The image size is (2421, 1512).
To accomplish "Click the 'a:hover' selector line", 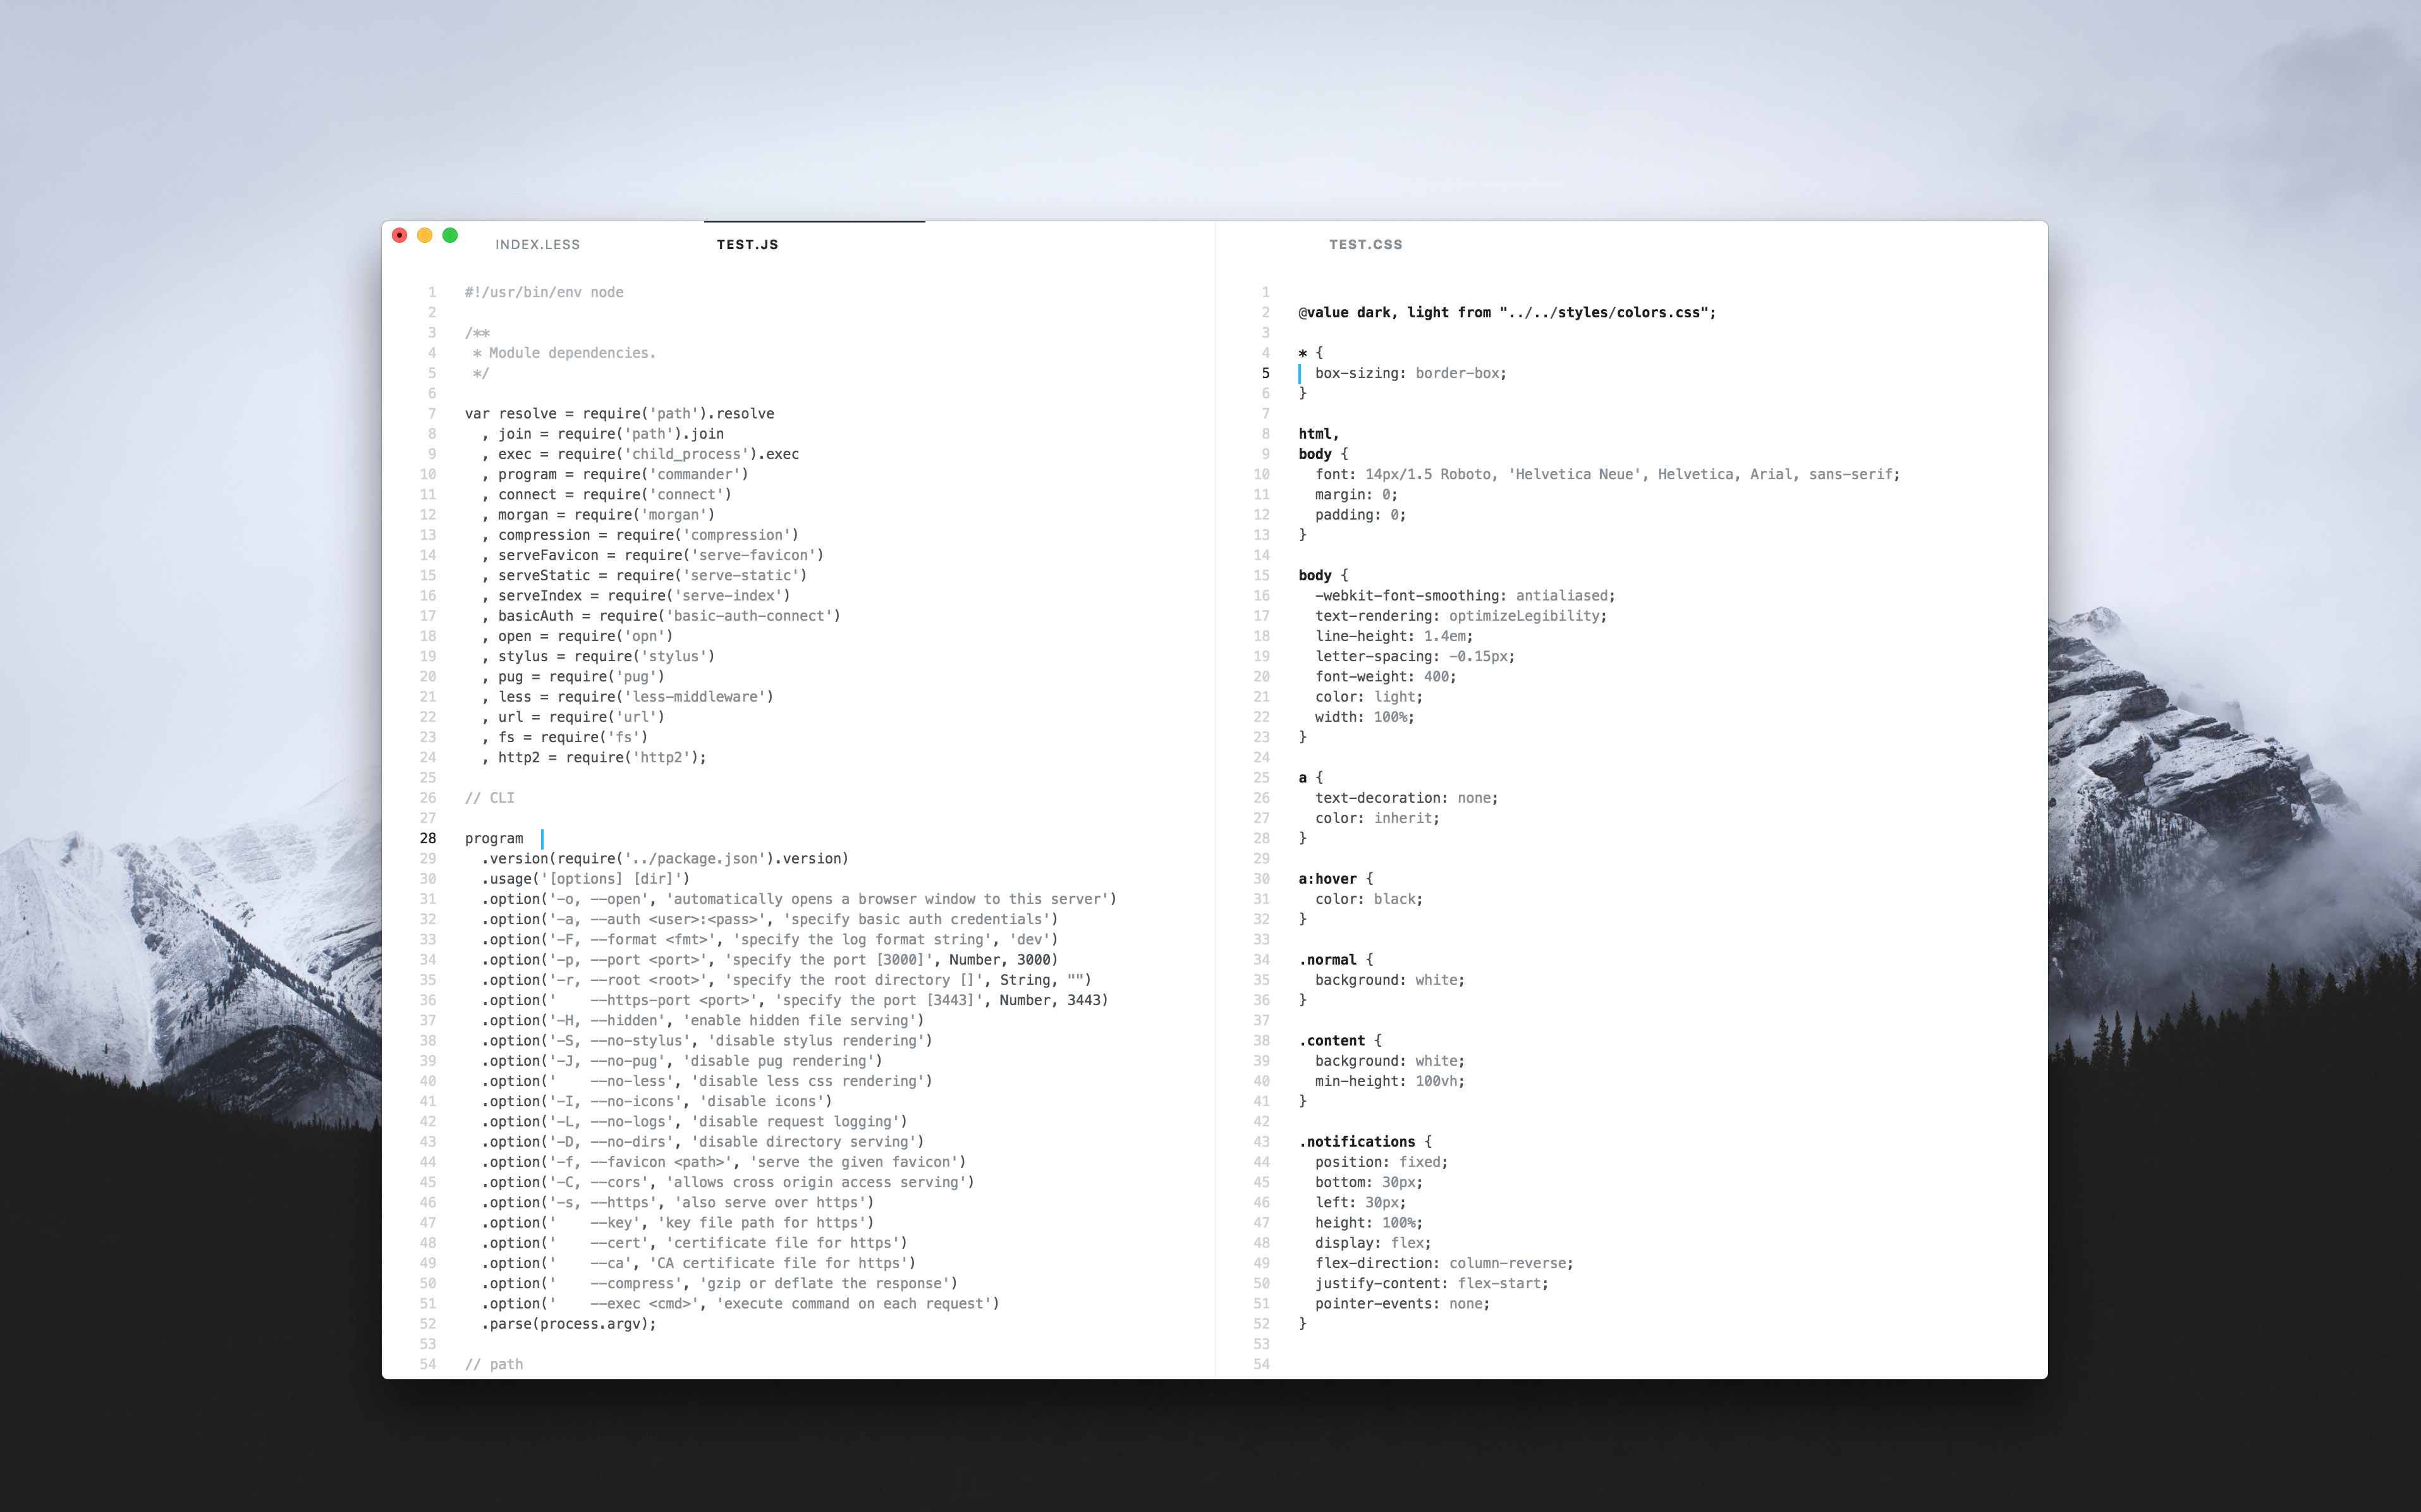I will [1328, 879].
